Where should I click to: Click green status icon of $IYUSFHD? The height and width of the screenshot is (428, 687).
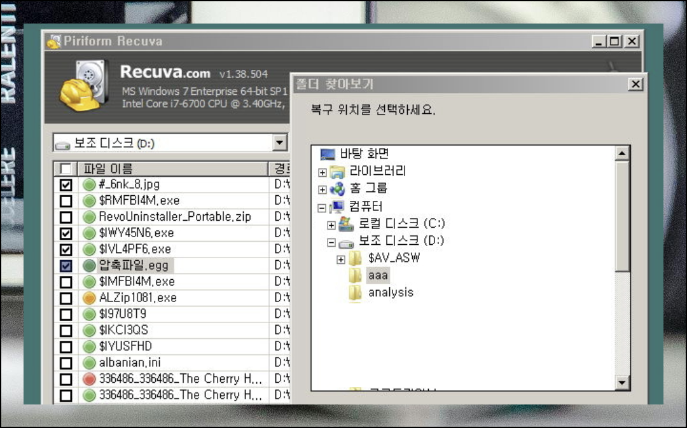pos(89,347)
